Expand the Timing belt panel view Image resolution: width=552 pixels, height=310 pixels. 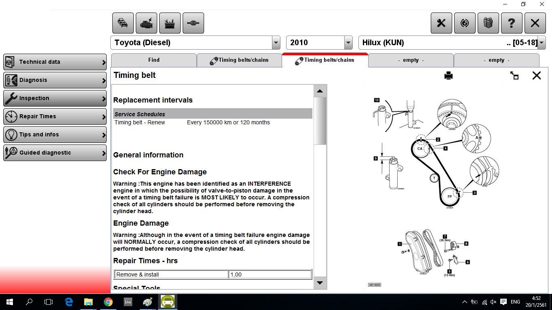(514, 75)
